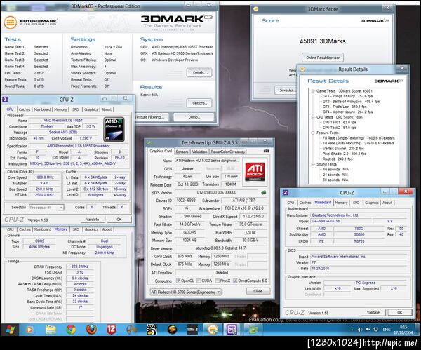
Task: Click the ATI Radeon logo in GPU-Z
Action: click(255, 172)
